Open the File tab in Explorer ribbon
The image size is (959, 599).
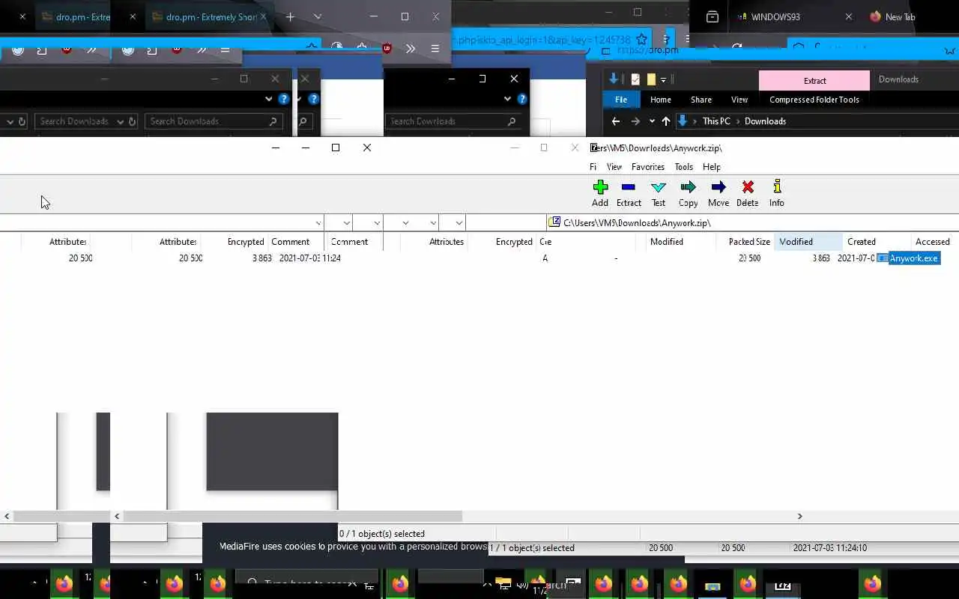coord(621,100)
